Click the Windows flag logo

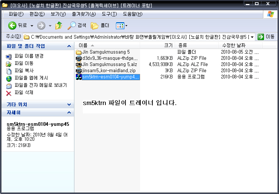tap(271, 14)
